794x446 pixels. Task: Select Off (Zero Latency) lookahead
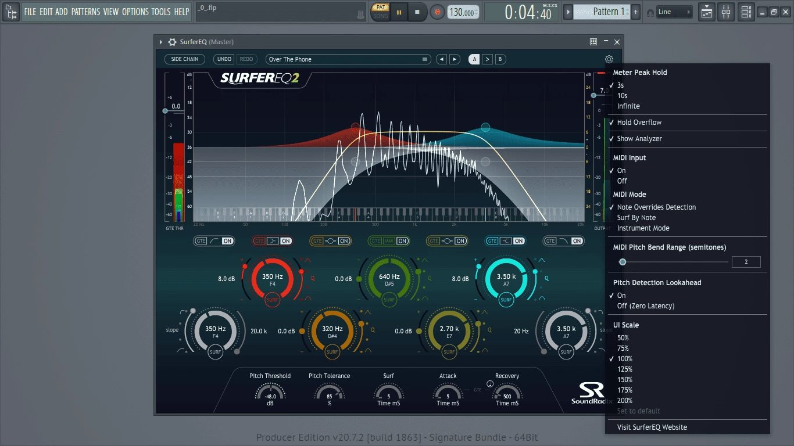(688, 306)
